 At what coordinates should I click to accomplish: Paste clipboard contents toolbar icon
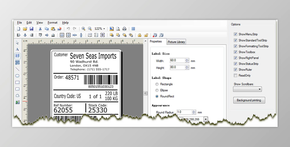tap(53, 29)
